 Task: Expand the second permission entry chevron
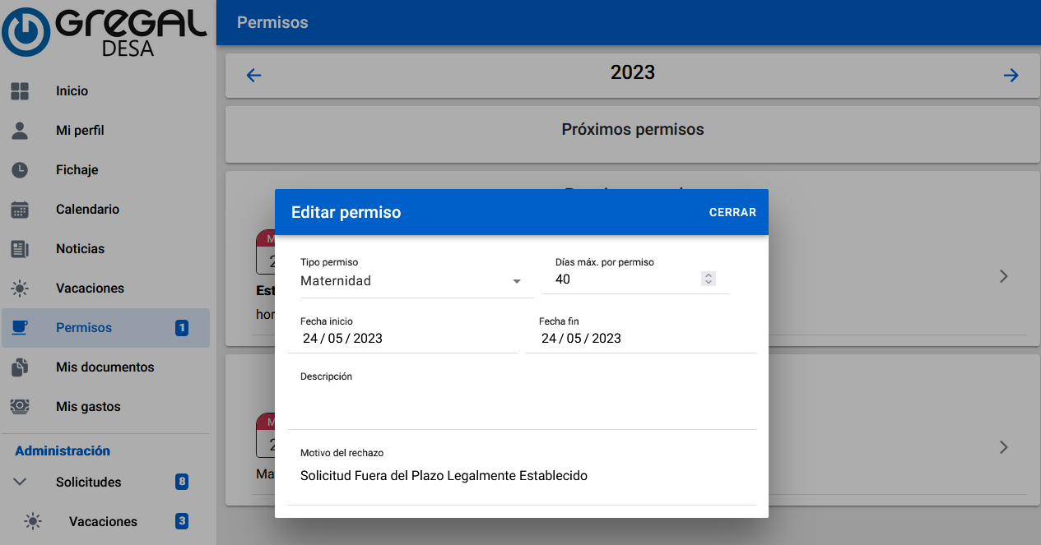[x=1003, y=447]
